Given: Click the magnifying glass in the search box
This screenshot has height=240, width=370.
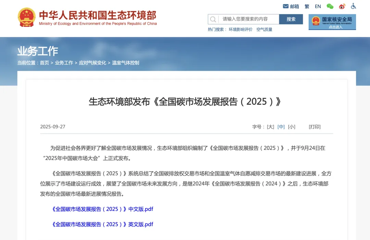Looking at the screenshot, I should tap(213, 19).
